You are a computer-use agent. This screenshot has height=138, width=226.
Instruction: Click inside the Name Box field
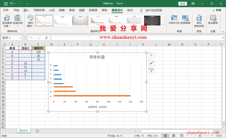tap(10, 38)
